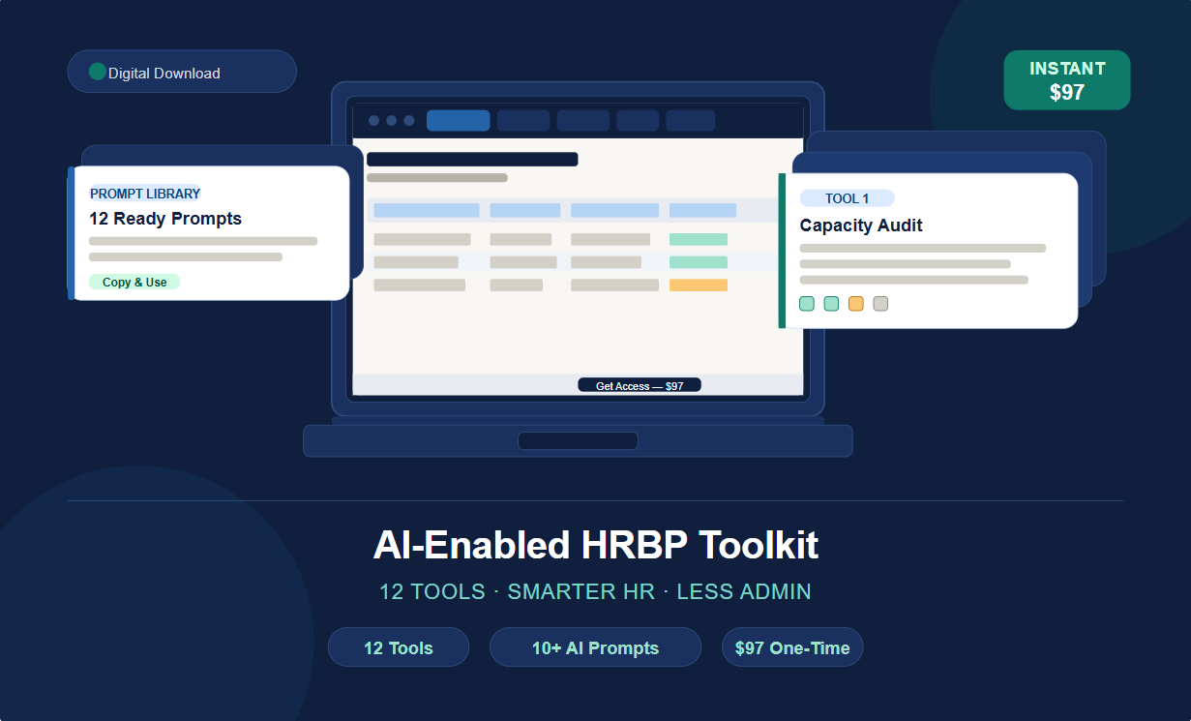
Task: Select the PROMPT LIBRARY label
Action: pos(145,194)
